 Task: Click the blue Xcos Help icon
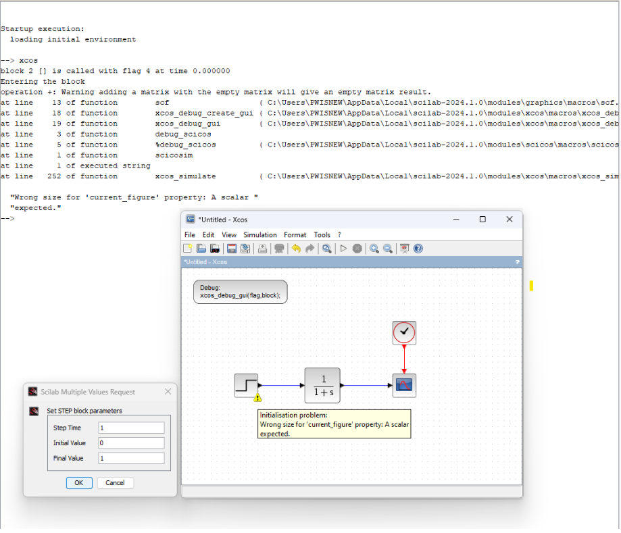[418, 249]
